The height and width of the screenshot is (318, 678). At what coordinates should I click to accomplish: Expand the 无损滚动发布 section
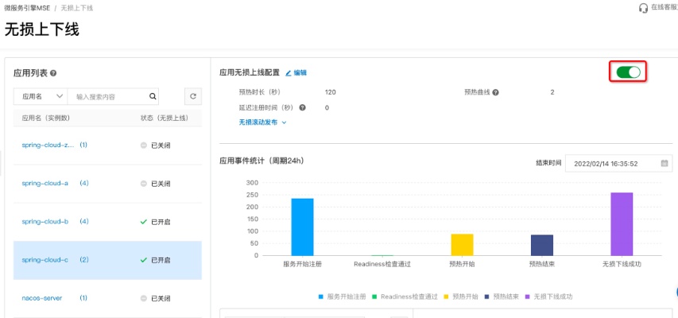[x=262, y=122]
